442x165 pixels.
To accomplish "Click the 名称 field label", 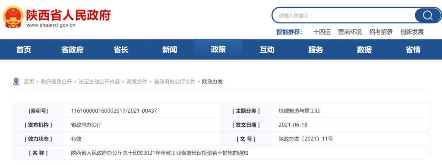I will coord(38,153).
